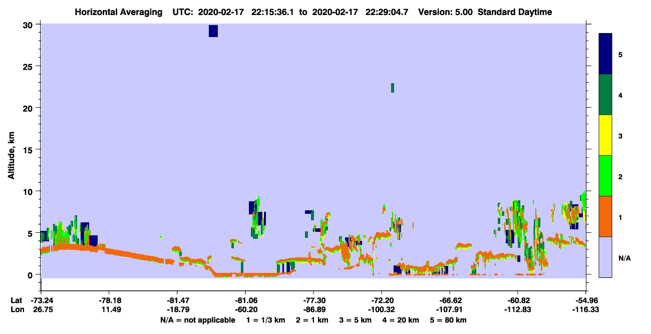
Task: Click the 'Standard Daytime' title text
Action: [515, 12]
